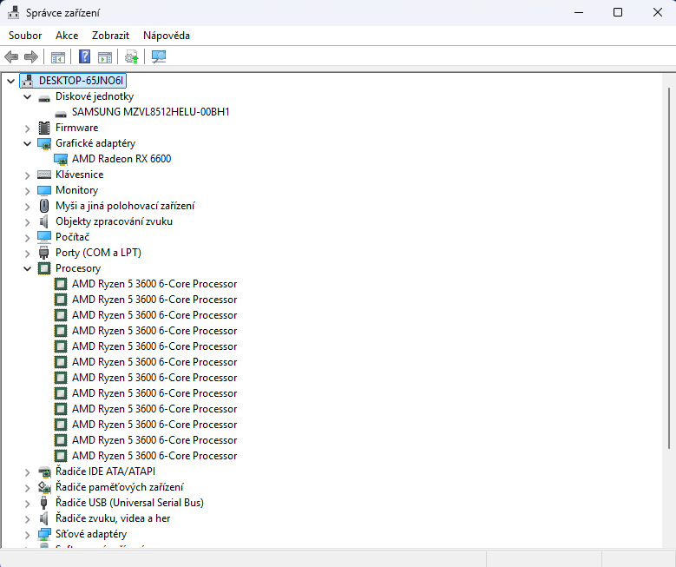Select SAMSUNG MZVL8512HELU-00BH1 disk drive
This screenshot has height=567, width=676.
[x=150, y=112]
